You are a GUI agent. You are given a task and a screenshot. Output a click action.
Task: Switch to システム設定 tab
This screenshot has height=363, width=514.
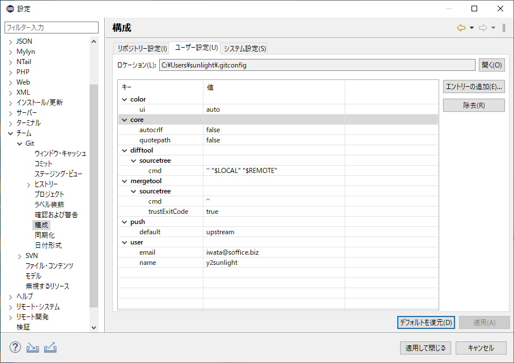(245, 48)
